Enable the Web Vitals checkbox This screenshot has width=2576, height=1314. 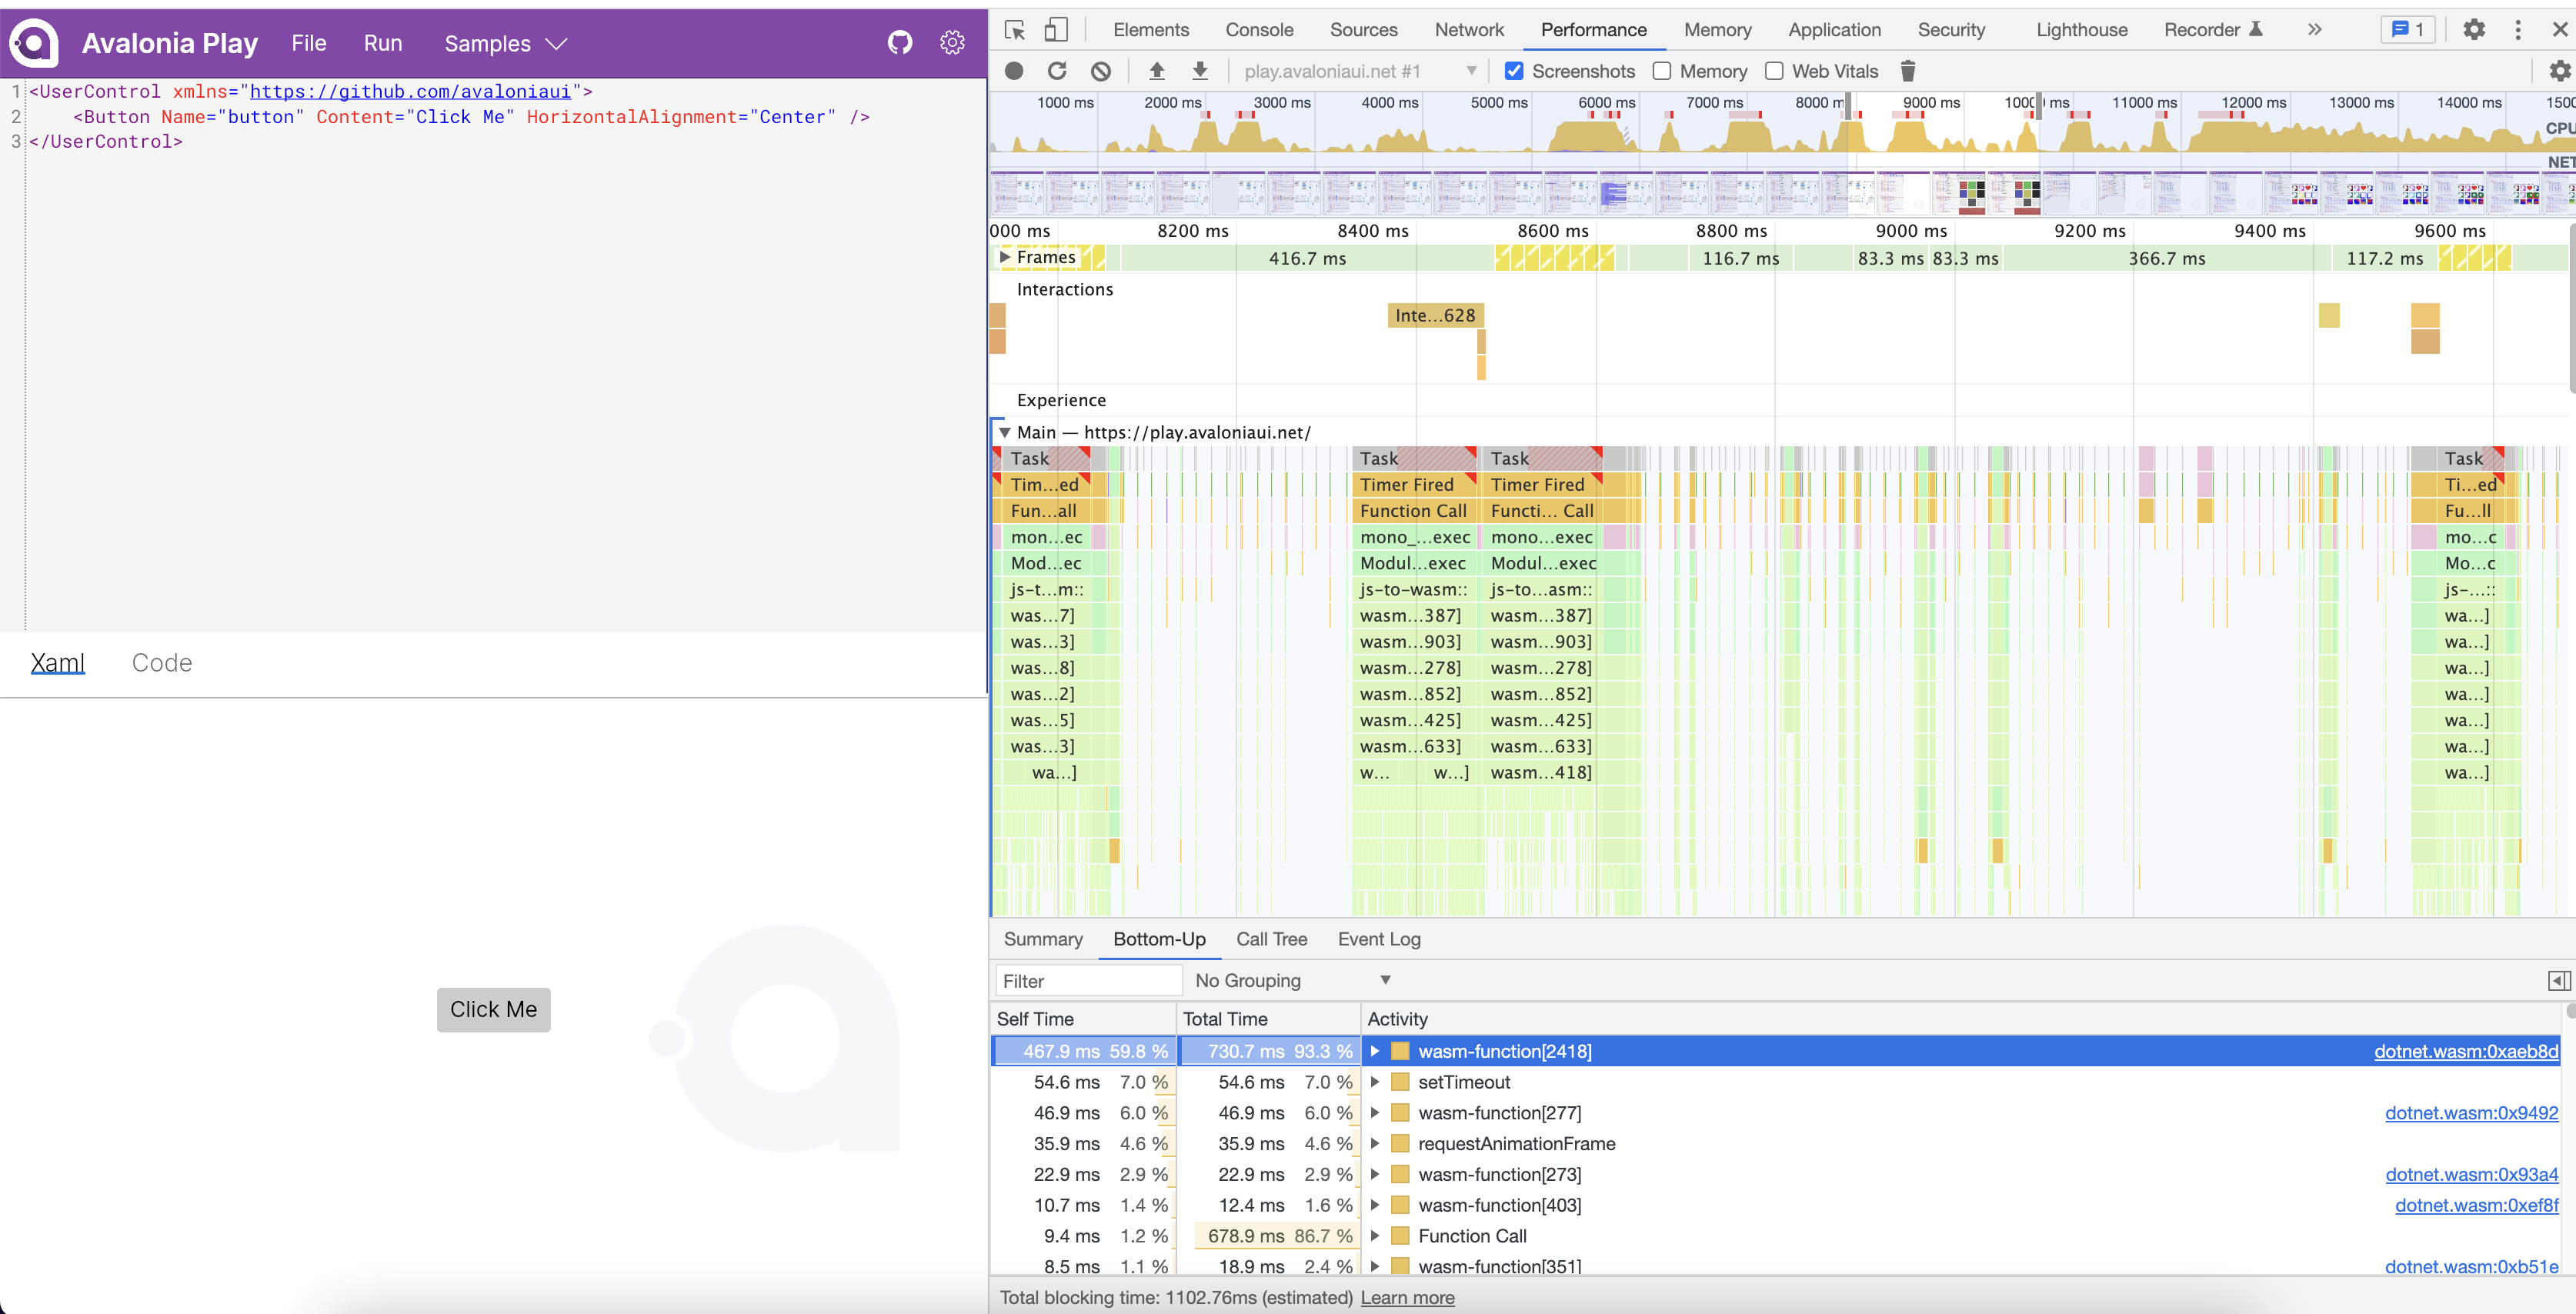click(1775, 71)
